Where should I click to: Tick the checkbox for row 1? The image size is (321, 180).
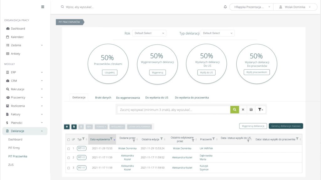coord(69,148)
